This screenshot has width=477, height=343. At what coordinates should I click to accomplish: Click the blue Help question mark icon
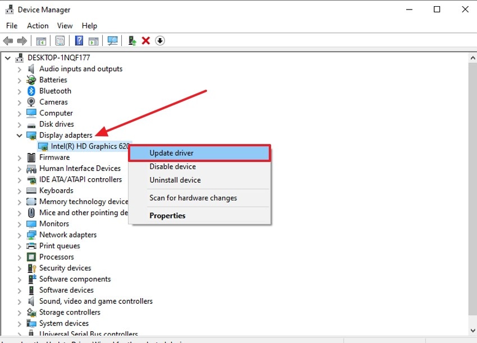(79, 40)
